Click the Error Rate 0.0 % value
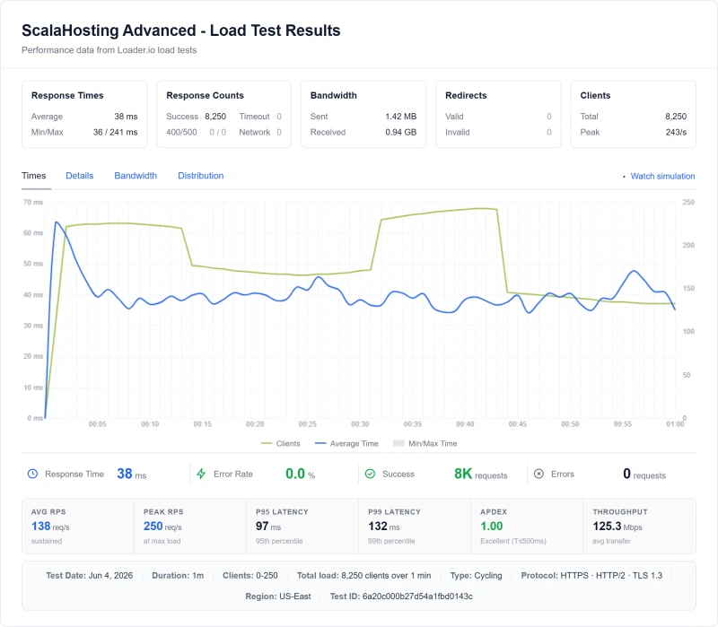The image size is (718, 627). (x=300, y=474)
